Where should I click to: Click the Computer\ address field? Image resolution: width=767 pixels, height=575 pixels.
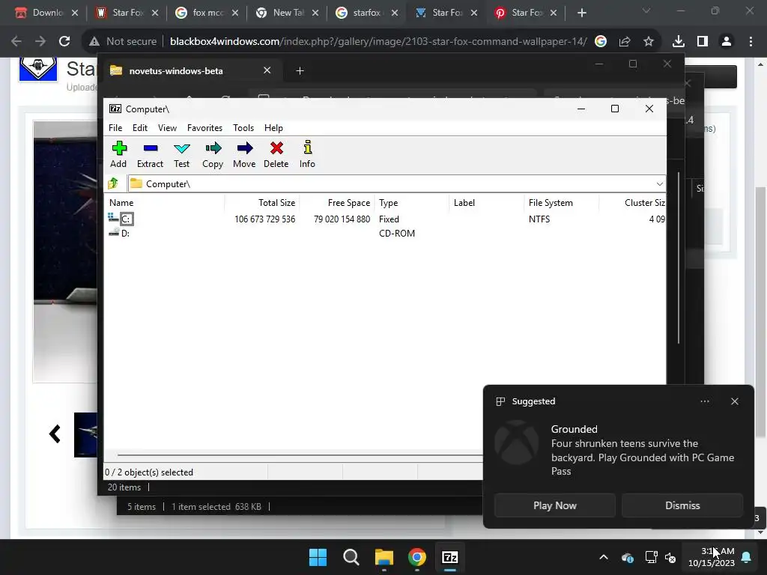pyautogui.click(x=391, y=184)
